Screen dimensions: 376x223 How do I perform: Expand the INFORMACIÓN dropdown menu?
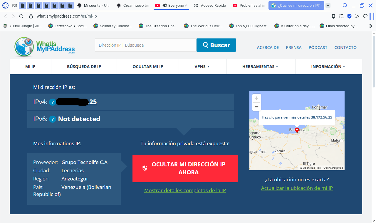328,67
